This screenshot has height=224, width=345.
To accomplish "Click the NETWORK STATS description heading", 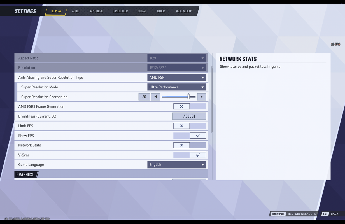I will [x=238, y=59].
